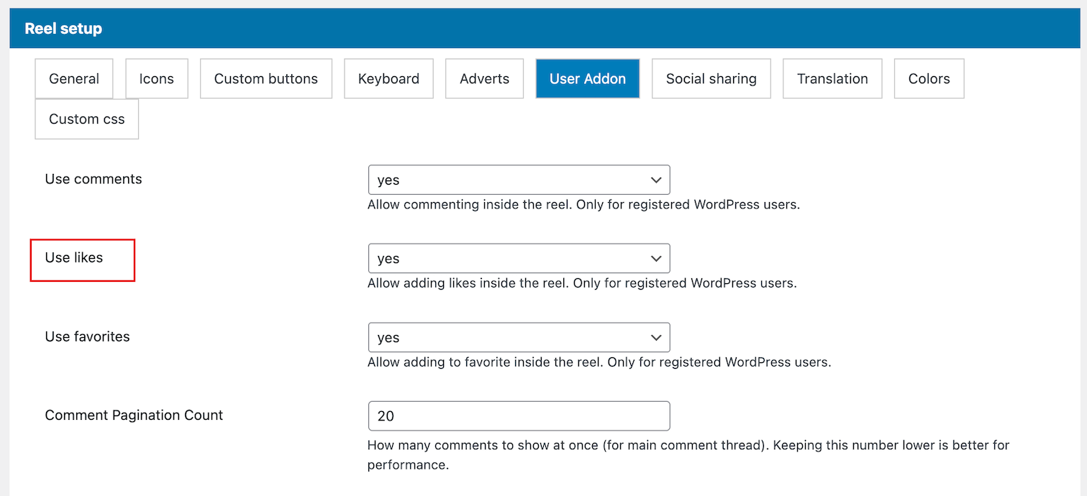Expand the Use comments dropdown

tap(519, 180)
